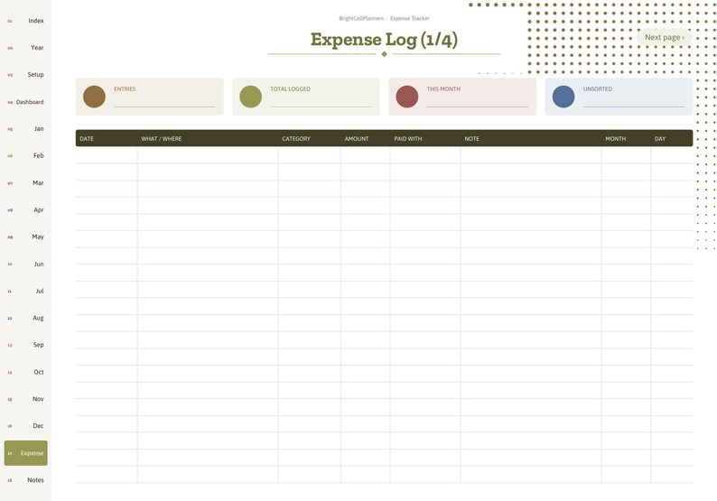717x501 pixels.
Task: Click the BrightCellPlanners Expense Tracker subtitle
Action: 384,18
